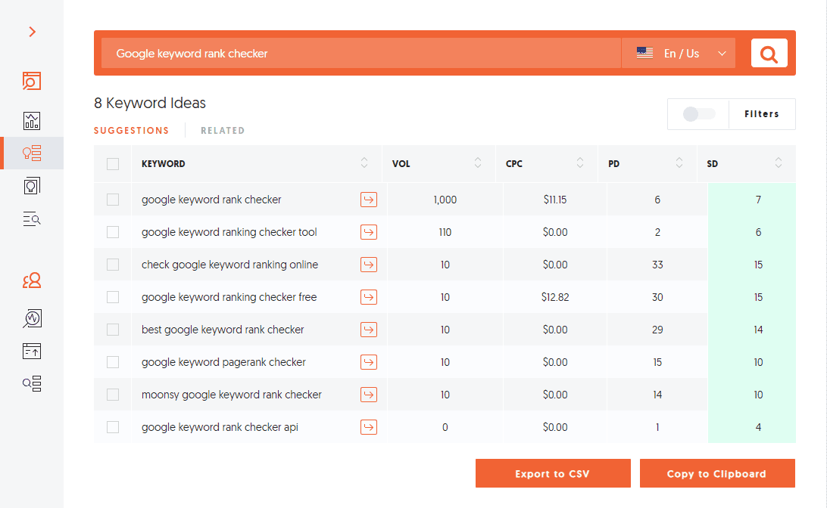Viewport: 827px width, 508px height.
Task: Open the site overview sidebar icon
Action: pyautogui.click(x=32, y=81)
